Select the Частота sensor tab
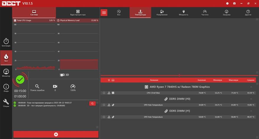 tap(205, 13)
